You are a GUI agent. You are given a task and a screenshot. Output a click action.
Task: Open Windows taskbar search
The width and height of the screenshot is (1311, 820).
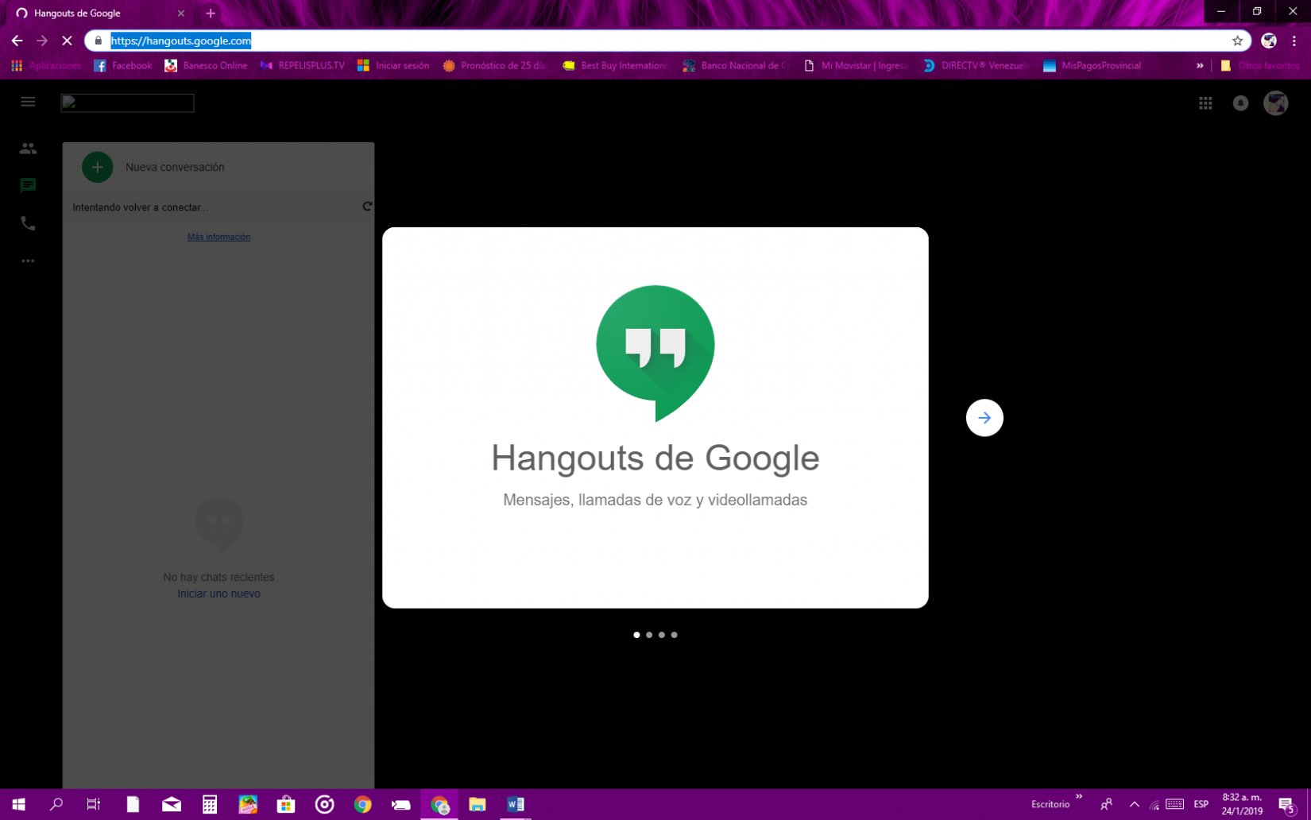(x=56, y=804)
